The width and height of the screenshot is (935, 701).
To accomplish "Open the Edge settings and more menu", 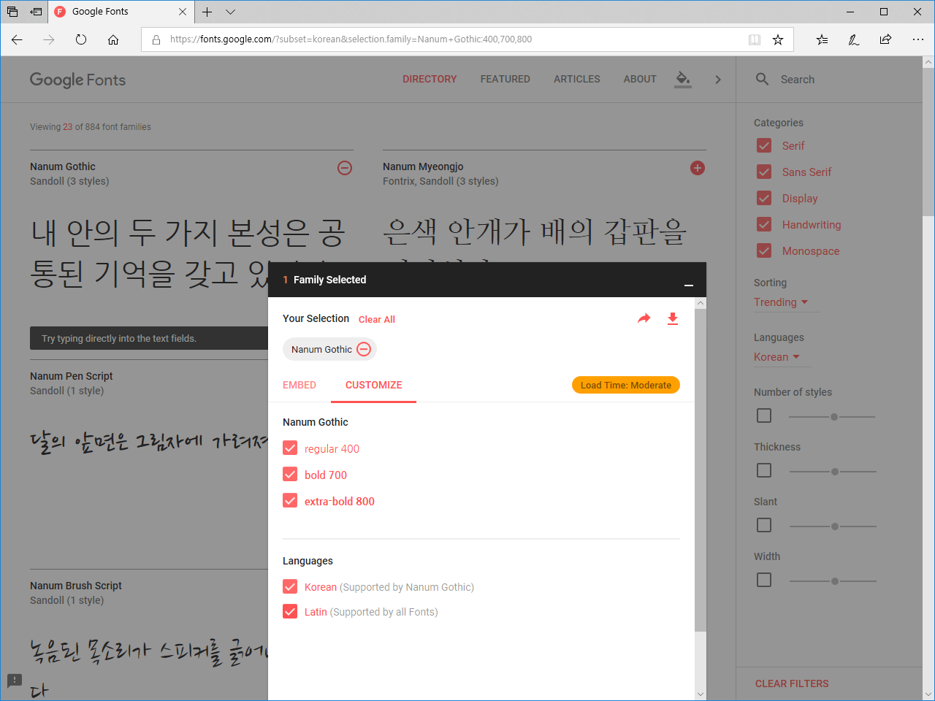I will pos(918,39).
